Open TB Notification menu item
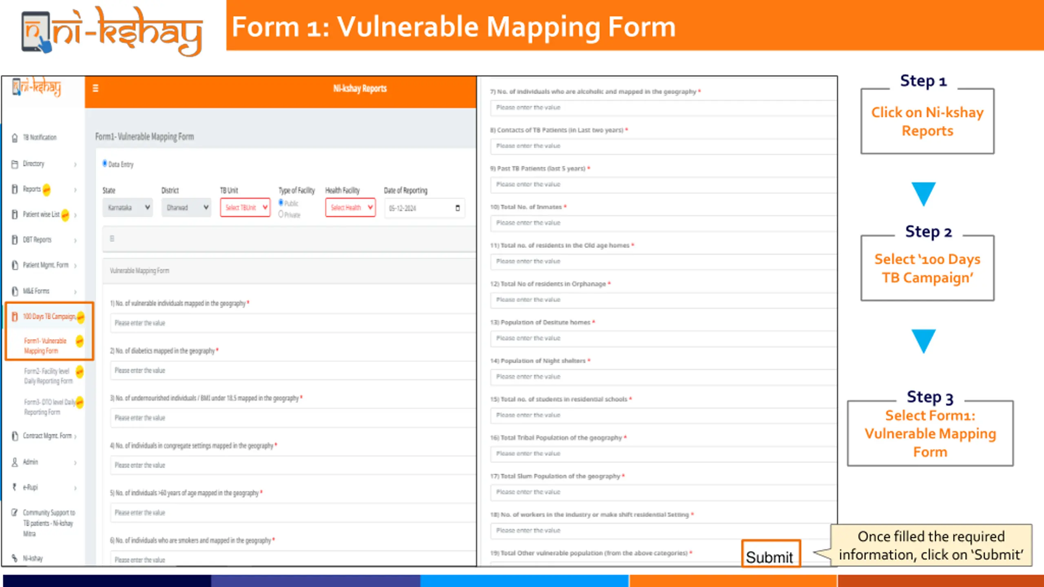This screenshot has width=1044, height=587. (40, 137)
